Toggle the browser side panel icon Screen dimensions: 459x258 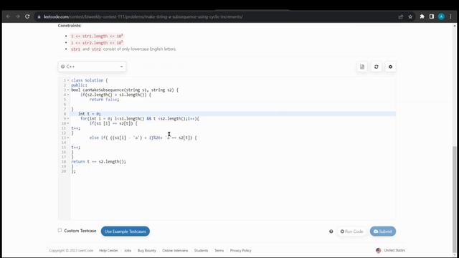432,16
